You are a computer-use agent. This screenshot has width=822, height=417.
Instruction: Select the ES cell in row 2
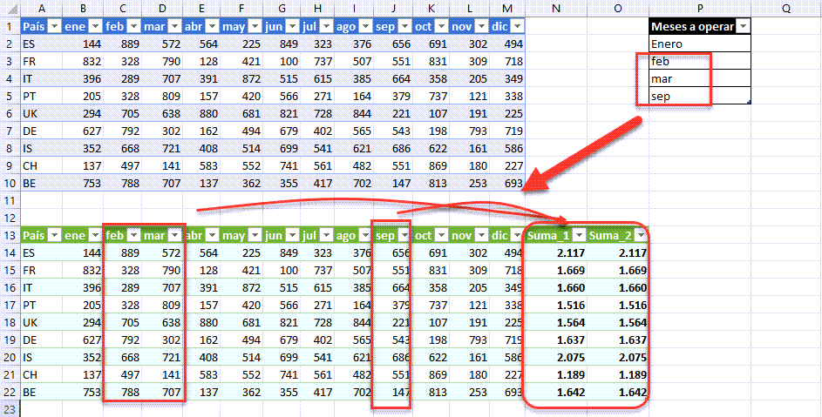42,44
